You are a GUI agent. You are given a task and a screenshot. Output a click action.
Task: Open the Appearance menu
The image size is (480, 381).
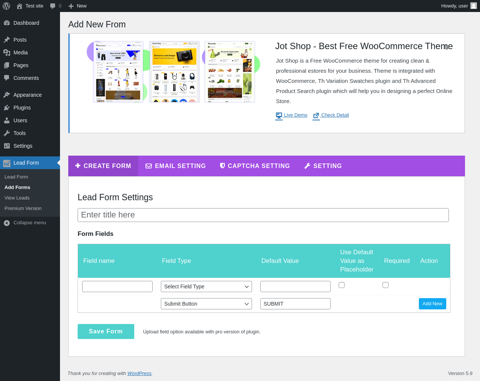(30, 95)
